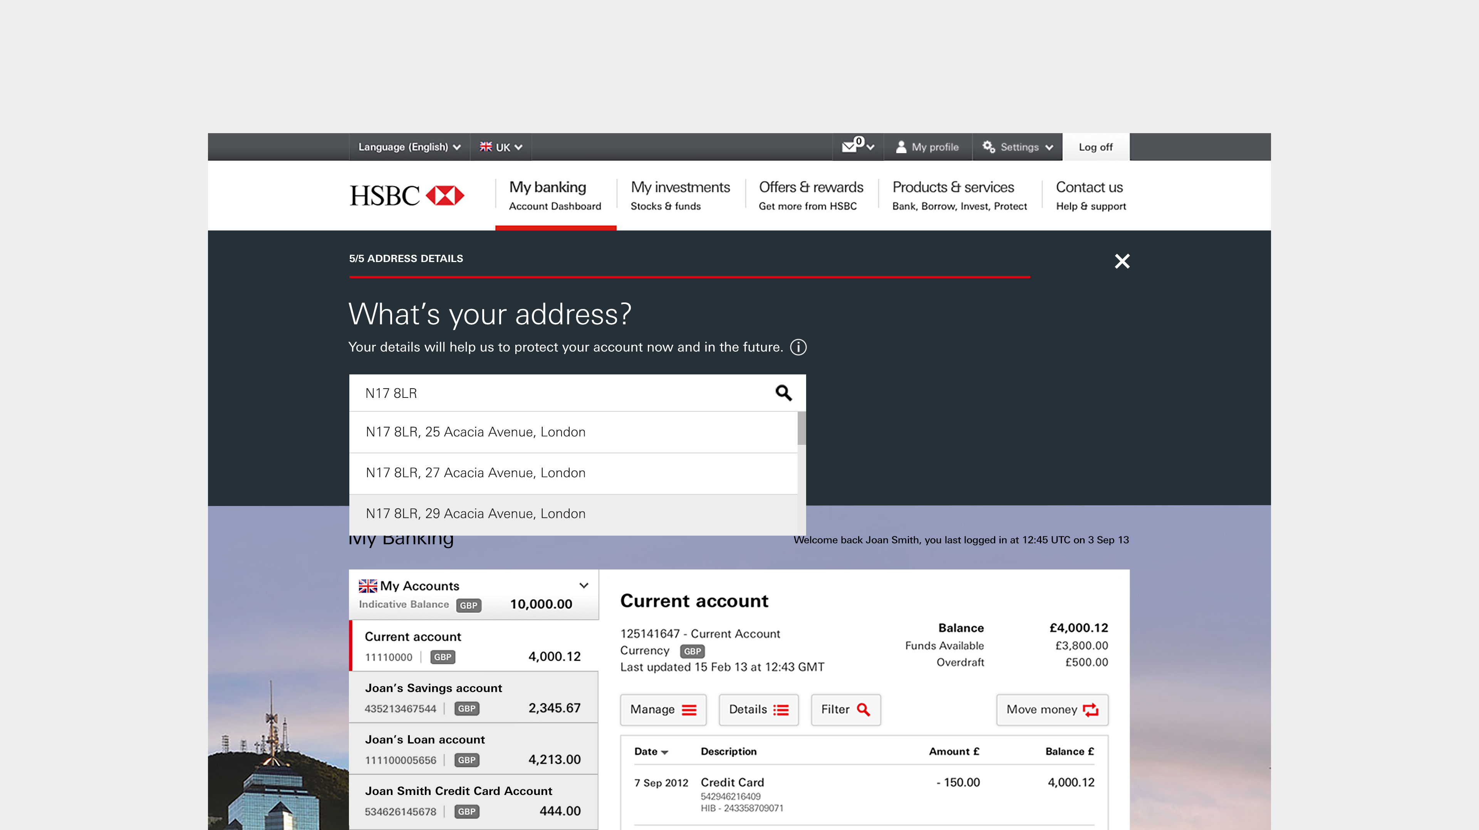
Task: Sort by Date column arrow
Action: point(664,753)
